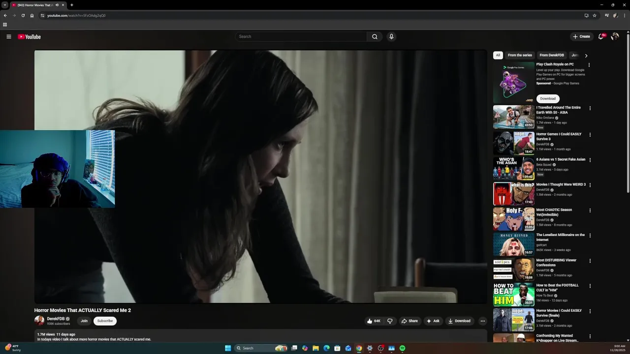Open options for I Travelled Around The Entire Earth
The image size is (630, 354).
(590, 108)
